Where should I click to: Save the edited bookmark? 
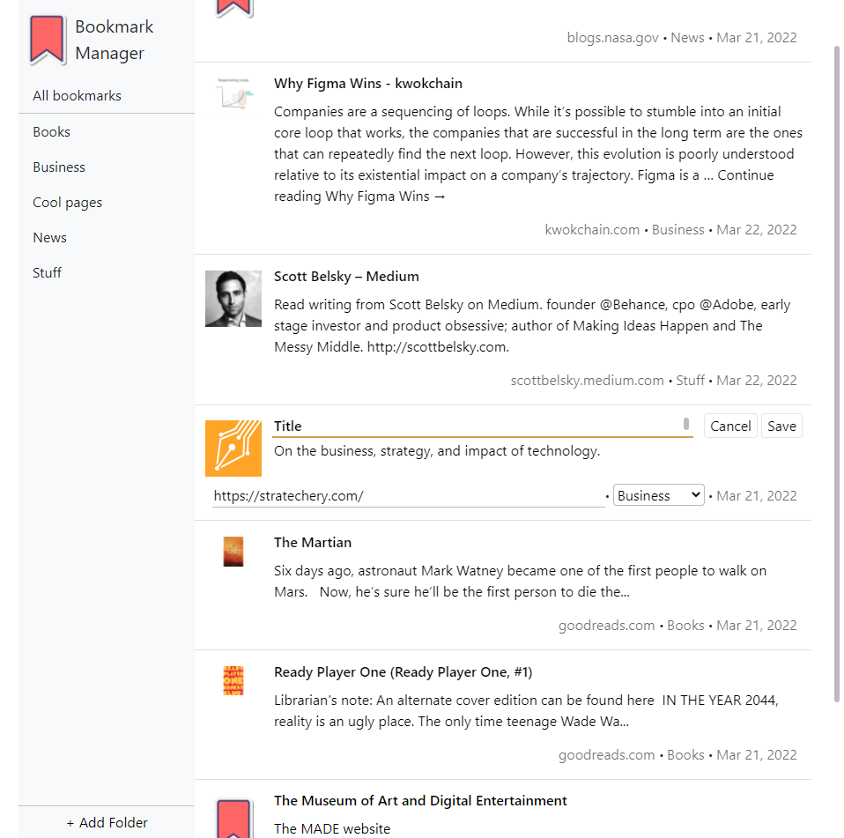781,426
